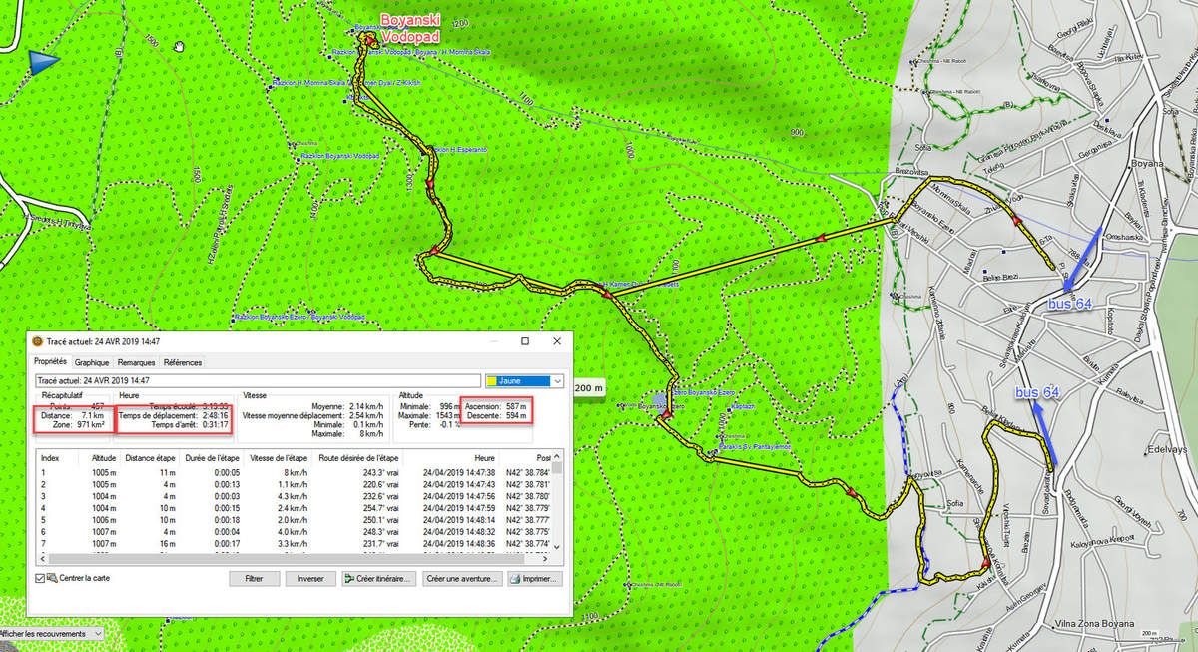
Task: Click the Imprimer button with the printer icon
Action: point(534,578)
